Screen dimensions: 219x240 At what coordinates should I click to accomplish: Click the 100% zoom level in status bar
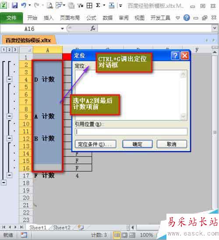click(146, 235)
